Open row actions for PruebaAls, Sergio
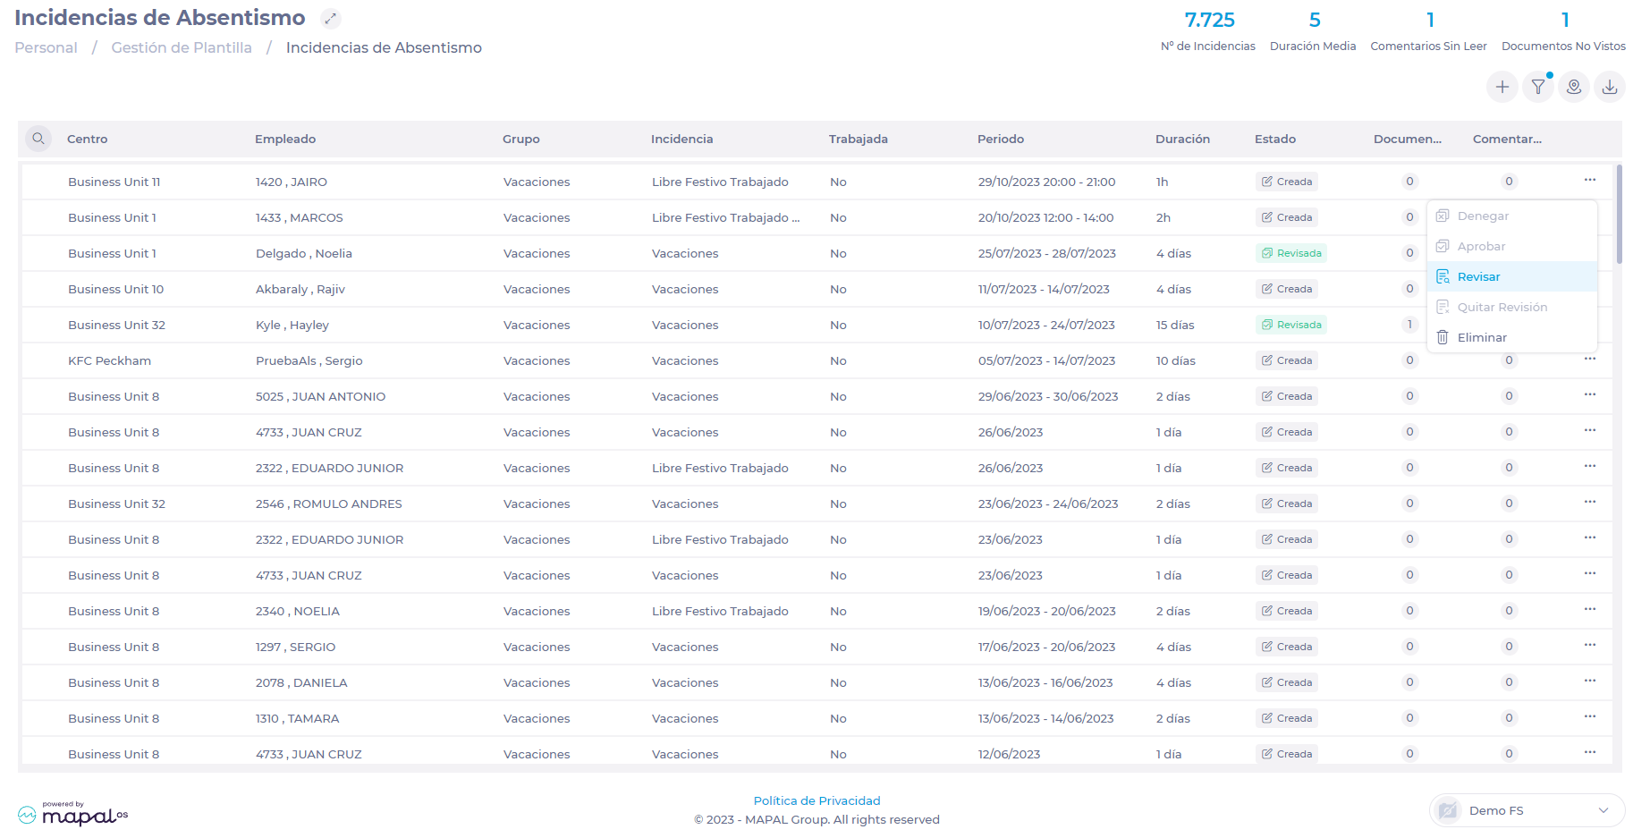Image resolution: width=1633 pixels, height=838 pixels. pyautogui.click(x=1590, y=359)
